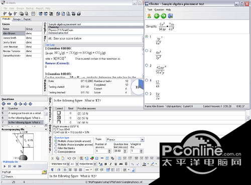Select Physics 211 Final Exam test entry

click(x=61, y=30)
